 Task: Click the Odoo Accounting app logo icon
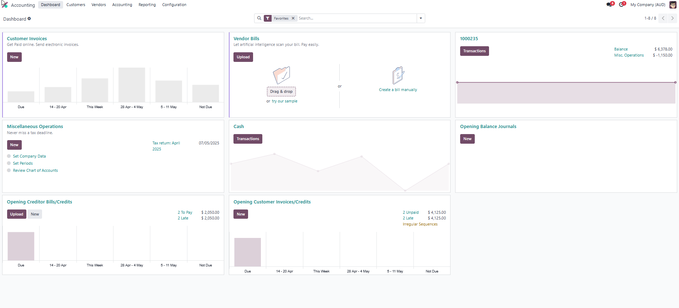(5, 5)
